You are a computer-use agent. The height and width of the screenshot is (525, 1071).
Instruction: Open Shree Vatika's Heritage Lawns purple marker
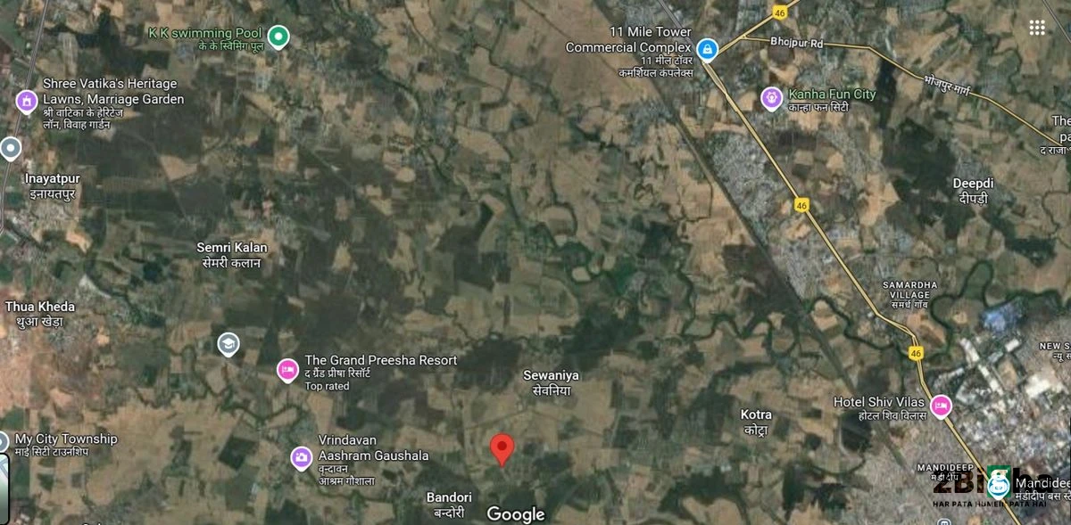tap(27, 103)
